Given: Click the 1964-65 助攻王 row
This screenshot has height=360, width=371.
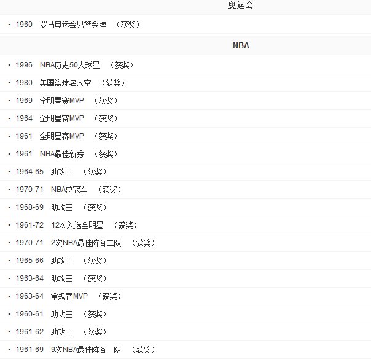Looking at the screenshot, I should [185, 172].
